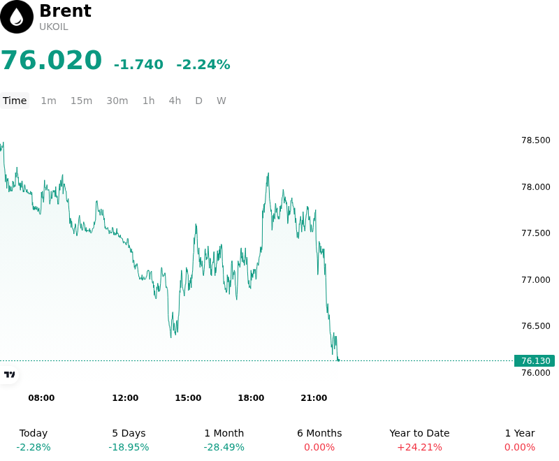Show Today performance range
This screenshot has height=461, width=559.
34,440
